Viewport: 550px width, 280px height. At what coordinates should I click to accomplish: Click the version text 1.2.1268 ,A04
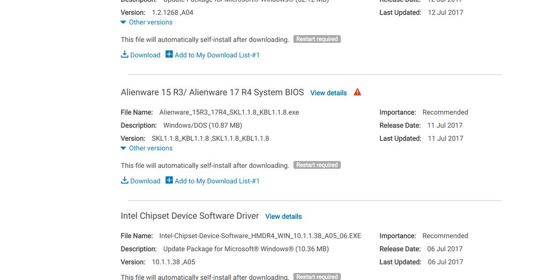tap(172, 13)
